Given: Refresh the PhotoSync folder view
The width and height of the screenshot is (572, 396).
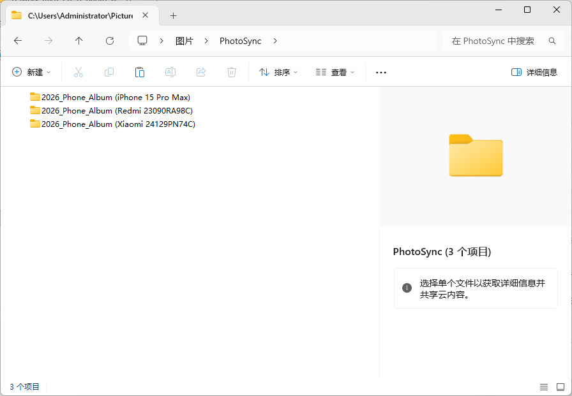Looking at the screenshot, I should pyautogui.click(x=110, y=41).
